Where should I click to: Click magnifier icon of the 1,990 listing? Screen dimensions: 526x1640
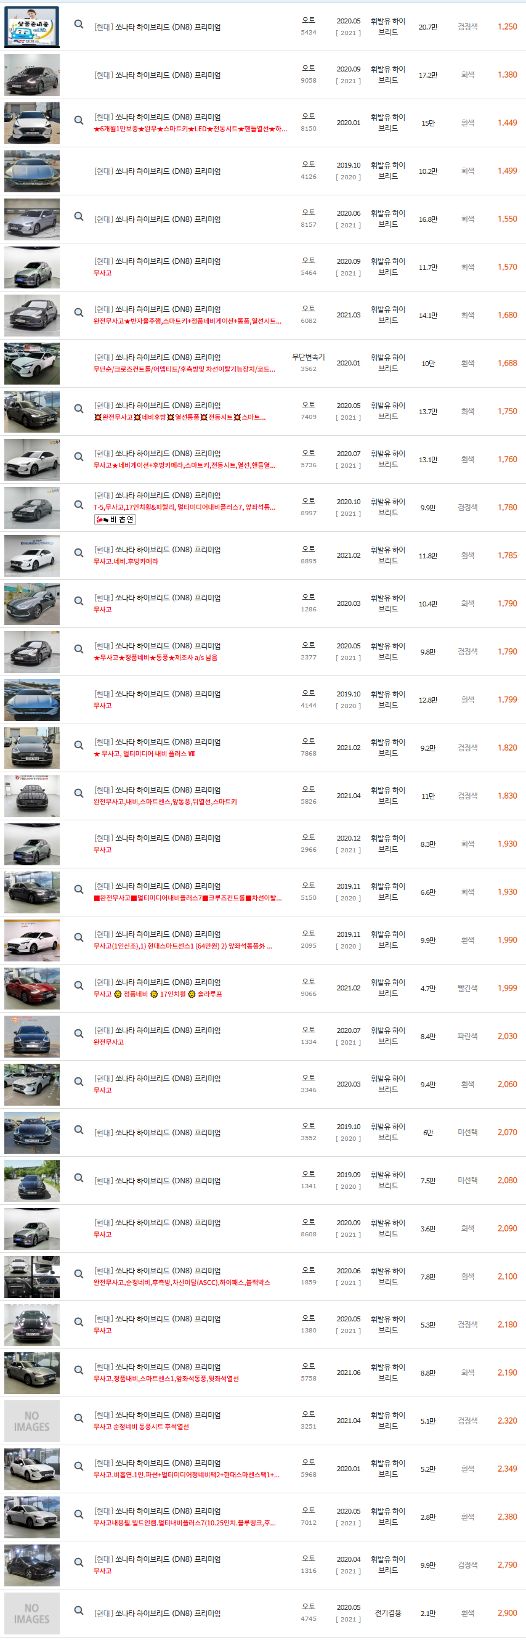pyautogui.click(x=79, y=937)
